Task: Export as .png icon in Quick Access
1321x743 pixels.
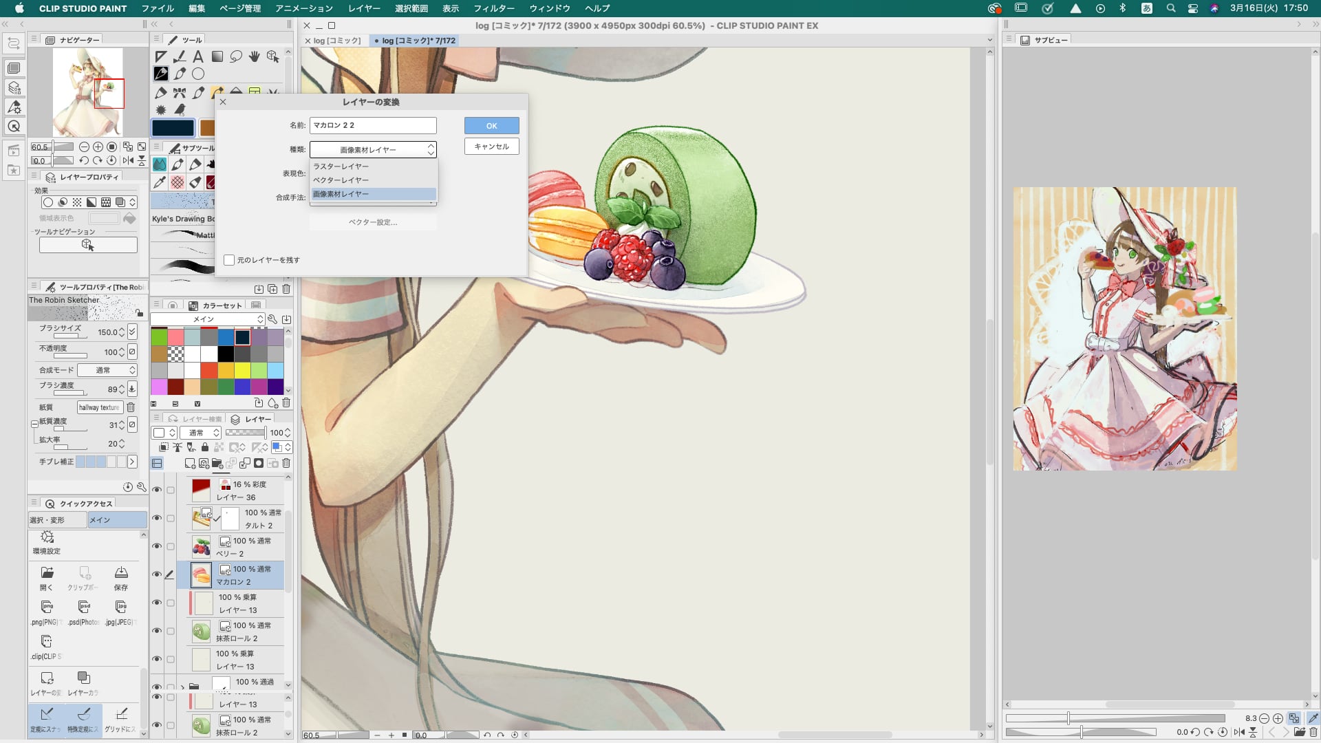Action: tap(47, 607)
